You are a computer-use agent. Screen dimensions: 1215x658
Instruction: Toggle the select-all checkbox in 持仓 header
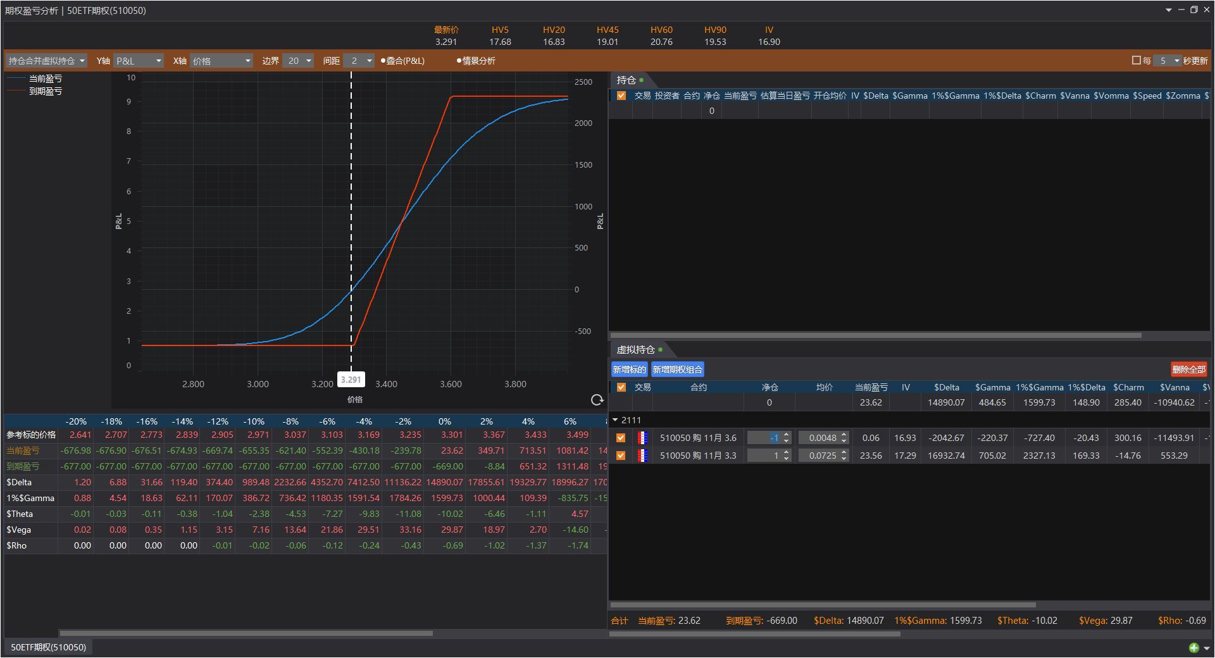point(621,96)
